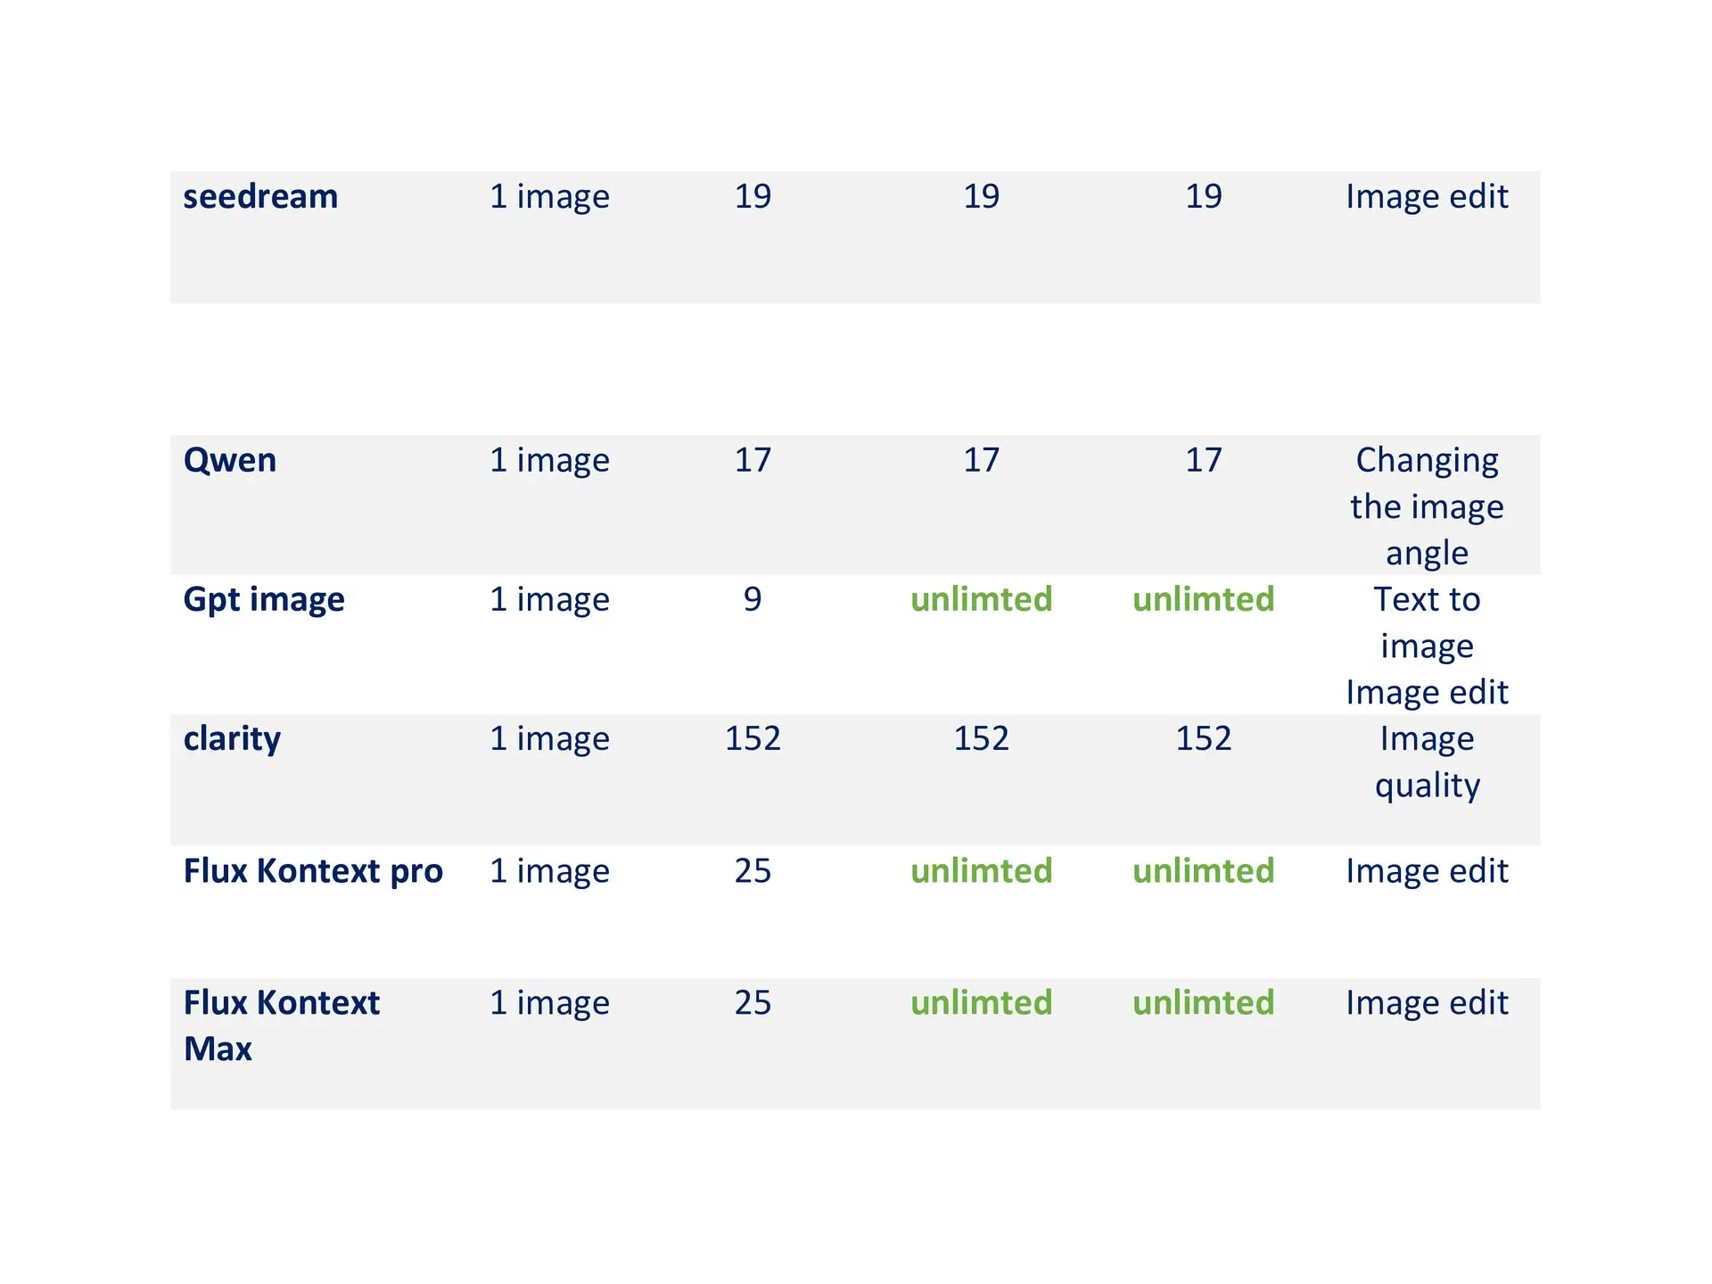Select the "clarity" row label
This screenshot has width=1712, height=1284.
point(232,739)
